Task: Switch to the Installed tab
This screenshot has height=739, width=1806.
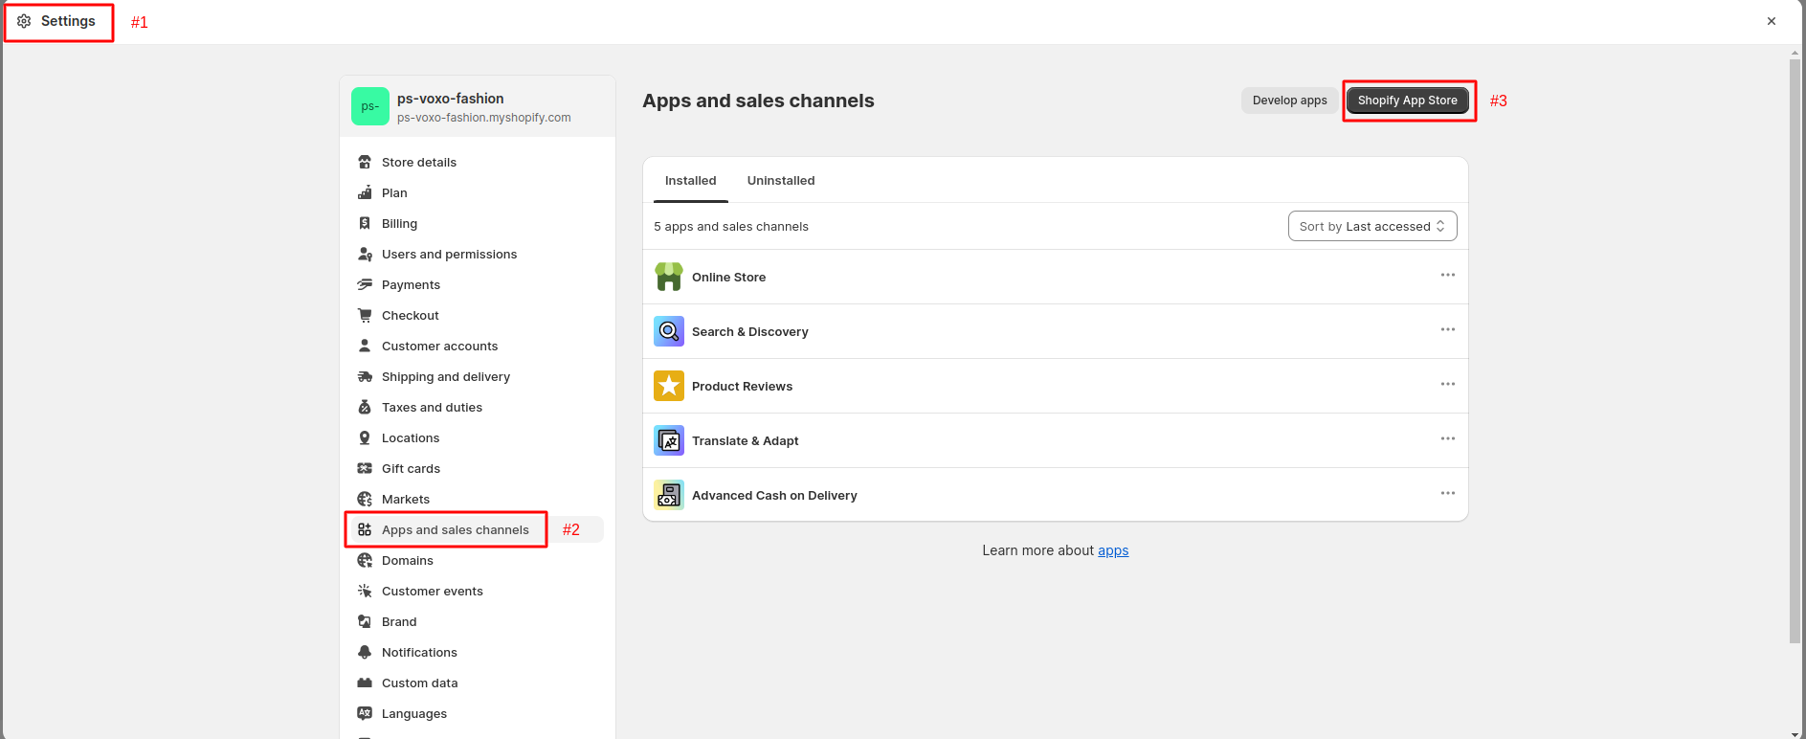Action: (691, 180)
